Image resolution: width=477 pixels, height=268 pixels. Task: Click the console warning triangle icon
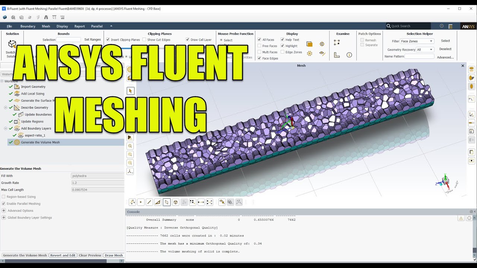tap(461, 218)
